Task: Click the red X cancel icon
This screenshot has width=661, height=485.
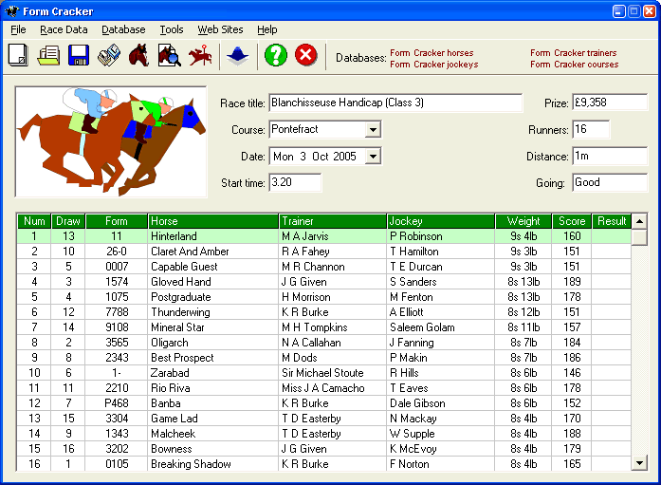Action: pos(306,55)
